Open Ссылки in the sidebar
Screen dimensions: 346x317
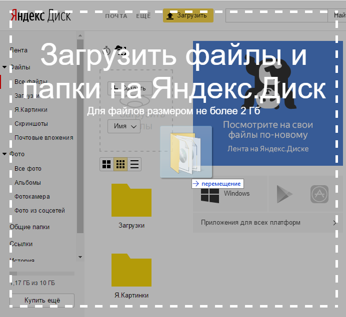[21, 244]
